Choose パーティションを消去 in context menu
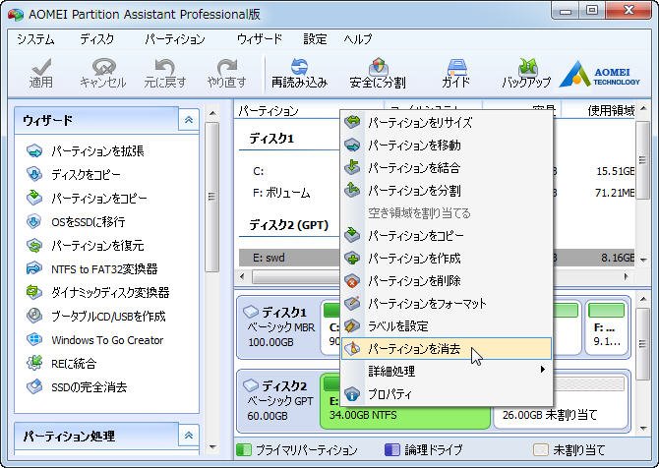 point(447,349)
